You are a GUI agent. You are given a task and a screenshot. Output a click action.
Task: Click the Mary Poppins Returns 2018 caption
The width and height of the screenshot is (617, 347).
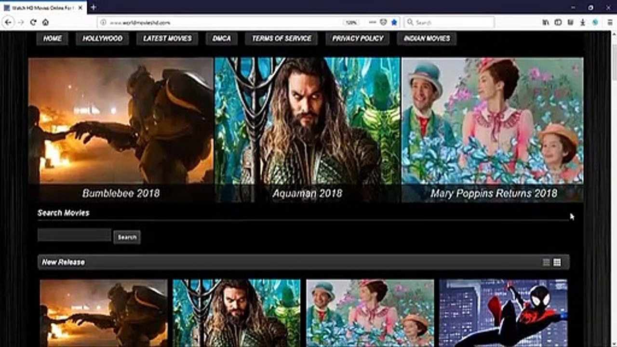[494, 194]
